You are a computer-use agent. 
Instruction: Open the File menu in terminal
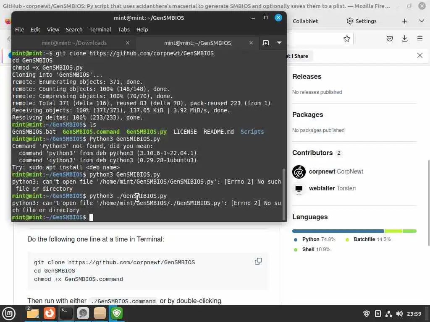coord(19,30)
